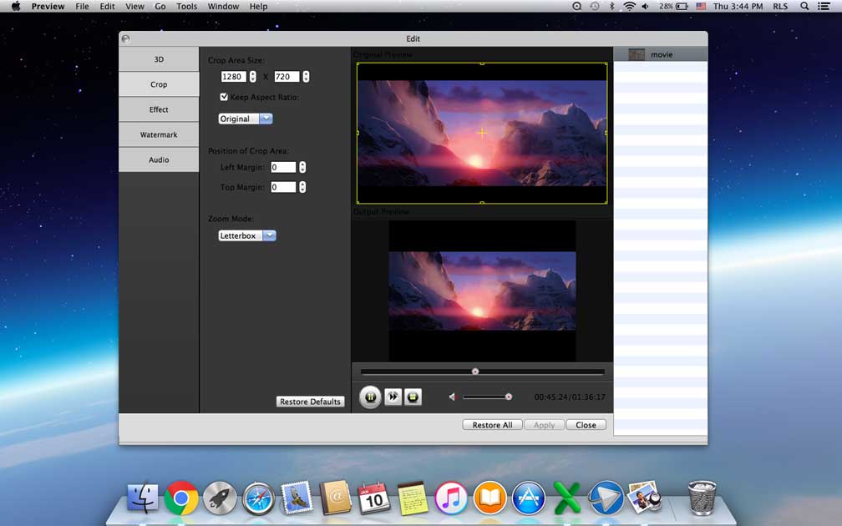
Task: Open the View menu
Action: pyautogui.click(x=134, y=7)
